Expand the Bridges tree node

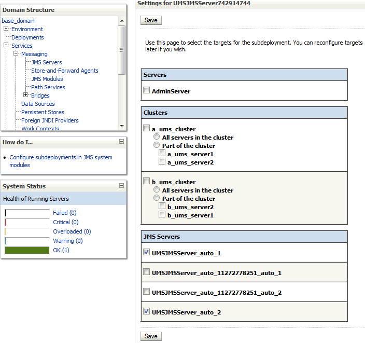[x=26, y=95]
